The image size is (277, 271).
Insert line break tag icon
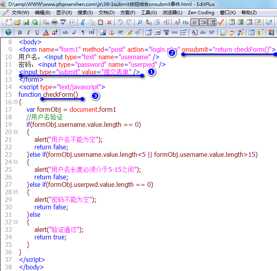click(74, 32)
